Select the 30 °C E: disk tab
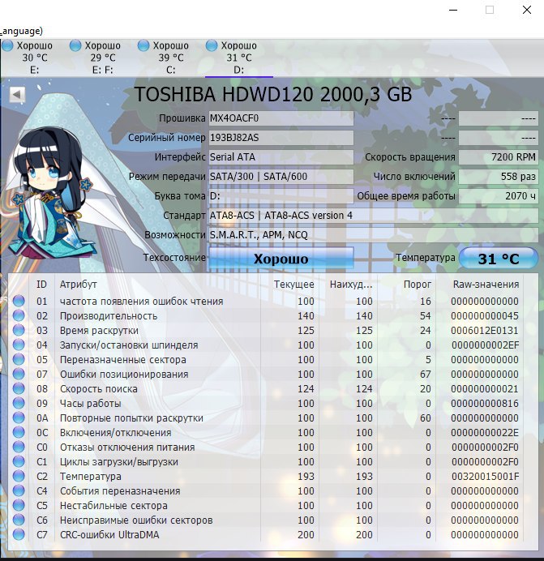Image resolution: width=544 pixels, height=561 pixels. click(x=34, y=58)
